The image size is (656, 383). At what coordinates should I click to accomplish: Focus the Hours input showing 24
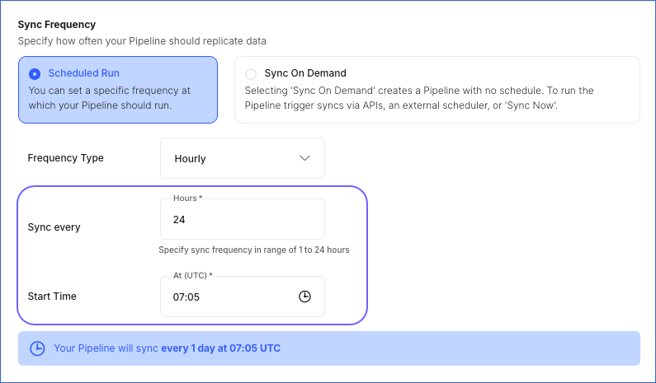pyautogui.click(x=242, y=220)
